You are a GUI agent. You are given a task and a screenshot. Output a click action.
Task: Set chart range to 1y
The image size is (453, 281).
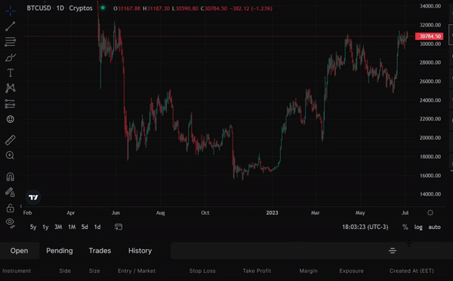pos(45,227)
